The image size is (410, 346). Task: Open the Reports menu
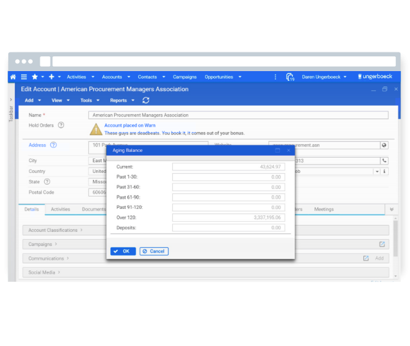pos(122,101)
